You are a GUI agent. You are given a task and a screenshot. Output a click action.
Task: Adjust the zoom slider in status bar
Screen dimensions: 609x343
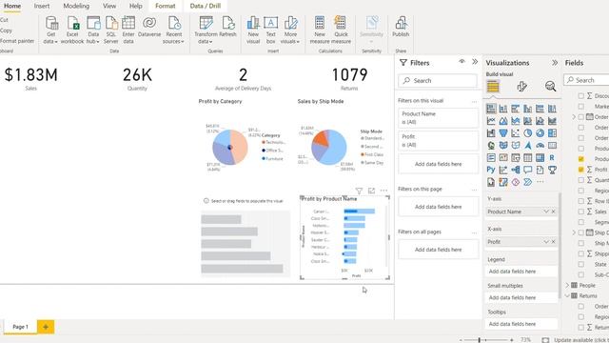pyautogui.click(x=480, y=340)
